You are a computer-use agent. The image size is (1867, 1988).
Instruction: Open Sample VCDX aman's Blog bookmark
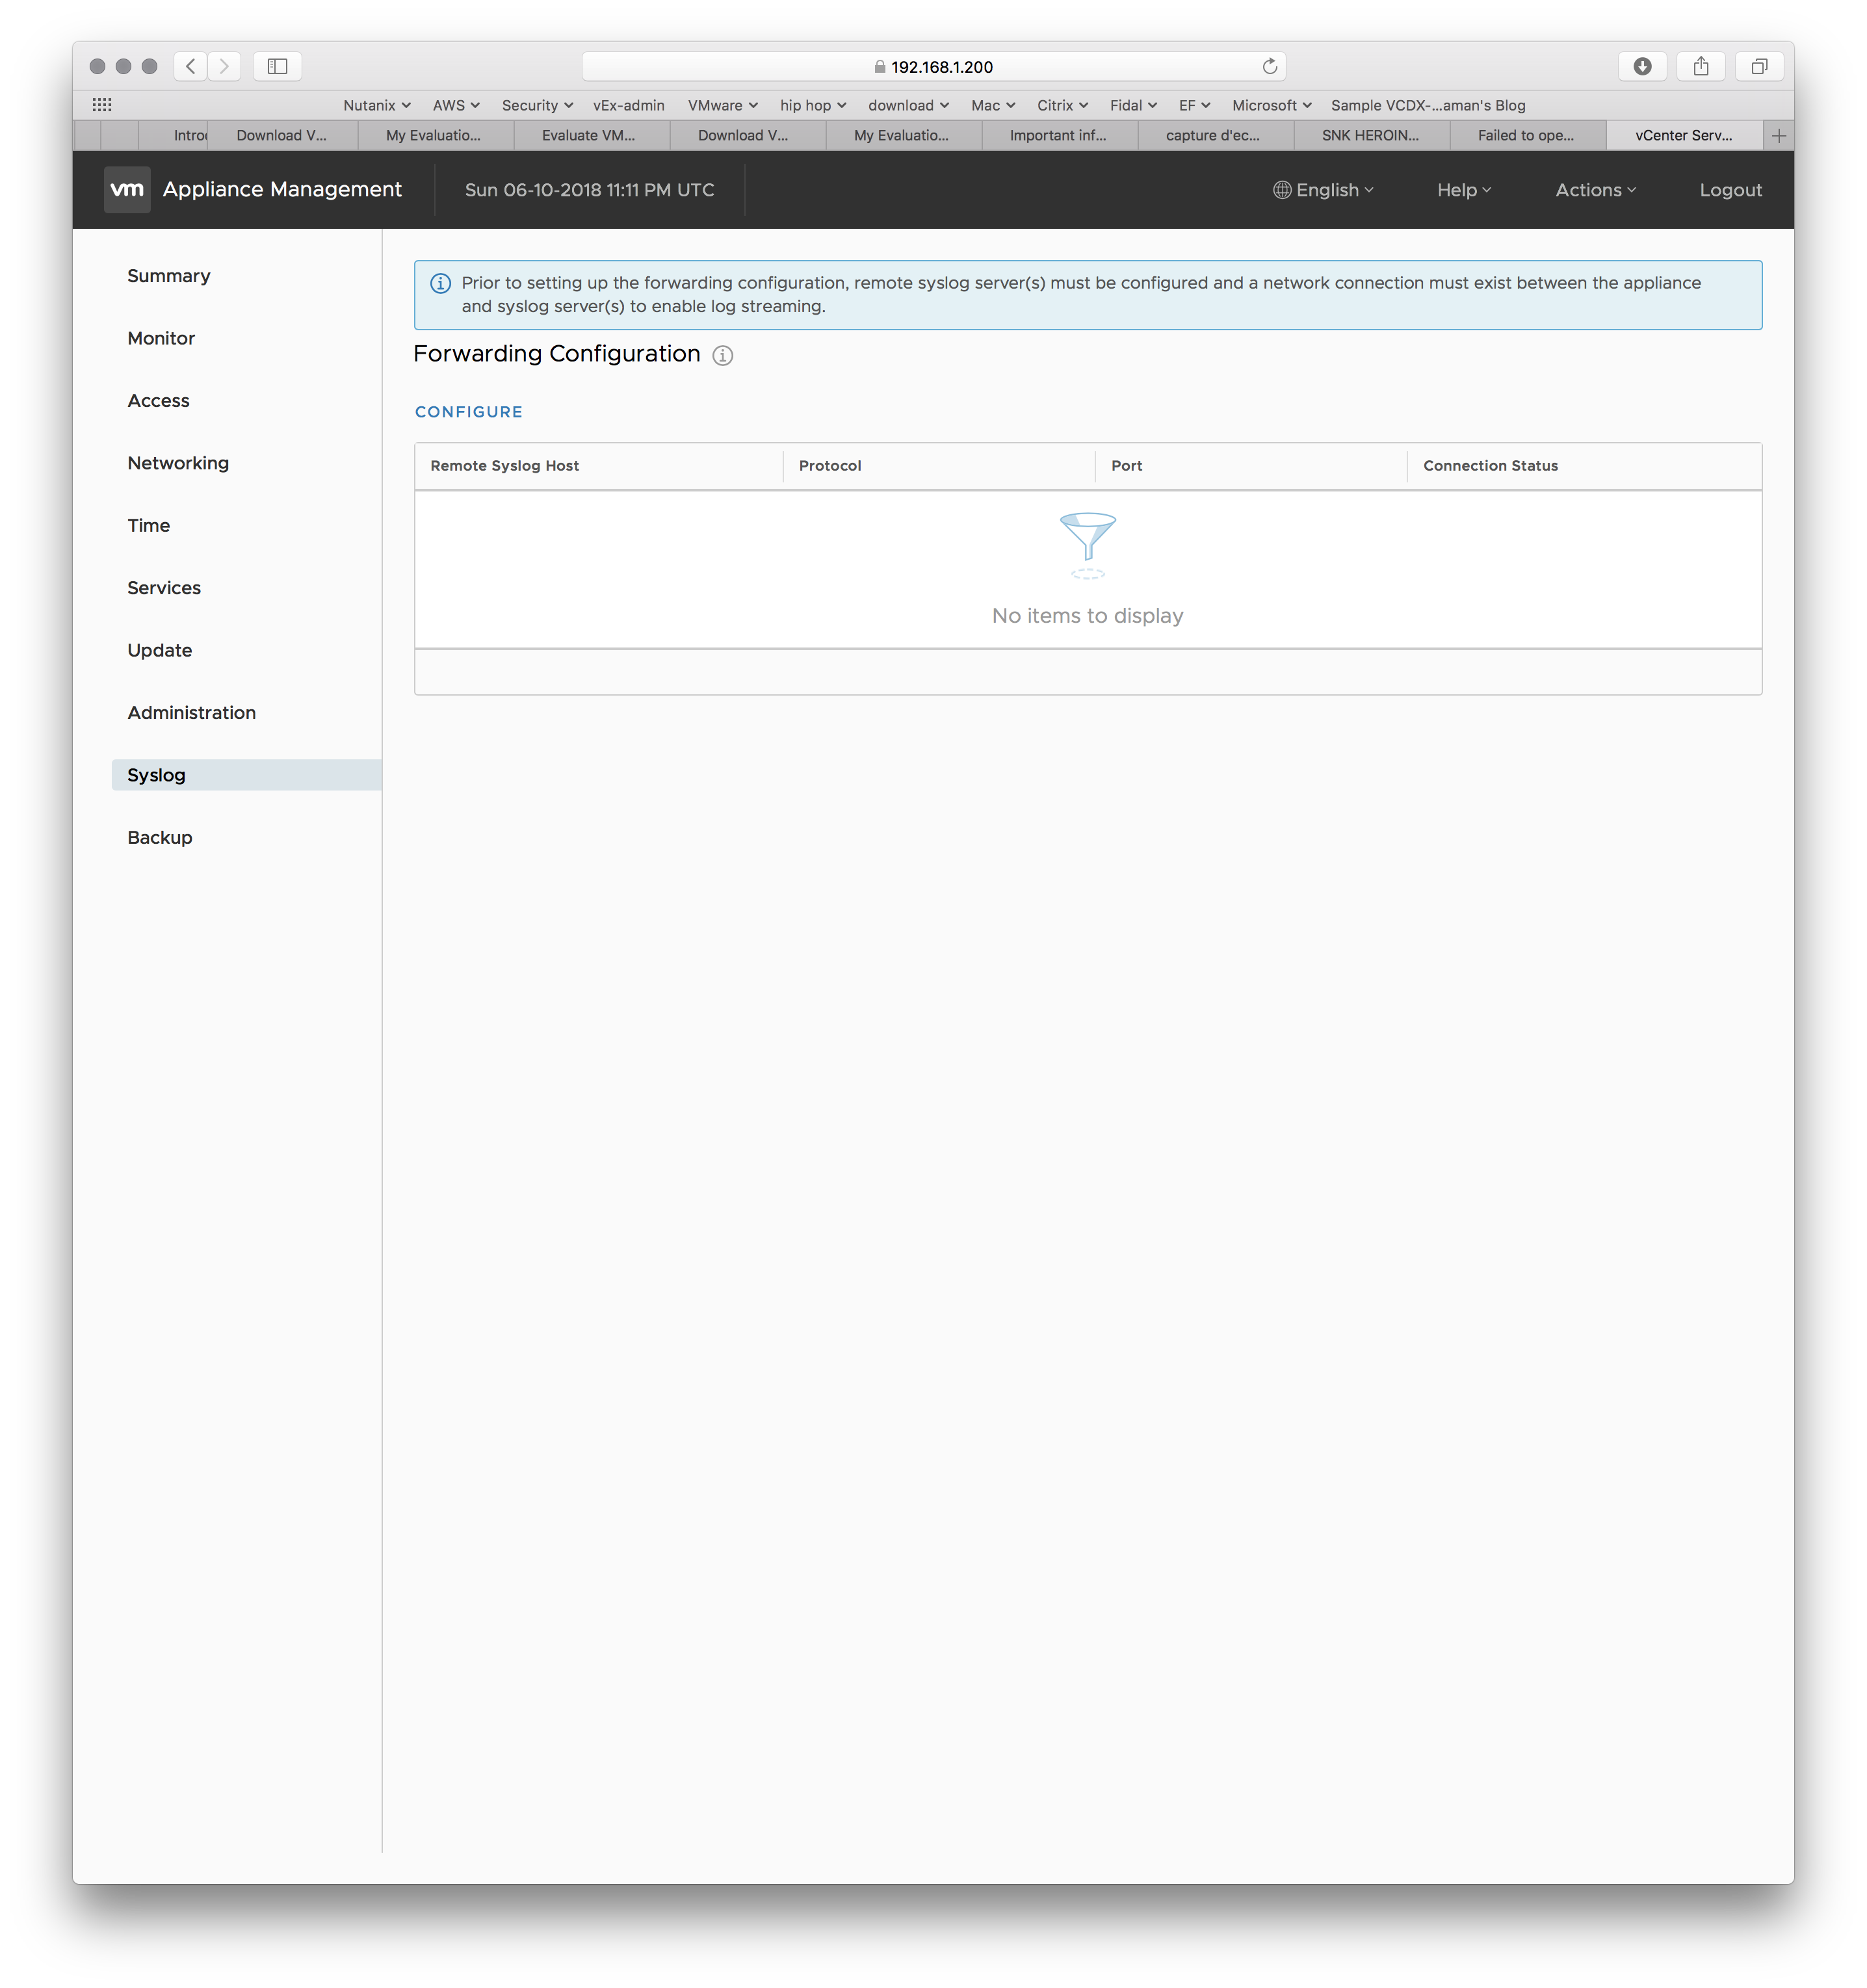[x=1427, y=105]
